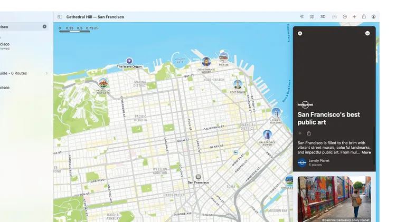
Task: Expand description with More link
Action: pyautogui.click(x=366, y=152)
